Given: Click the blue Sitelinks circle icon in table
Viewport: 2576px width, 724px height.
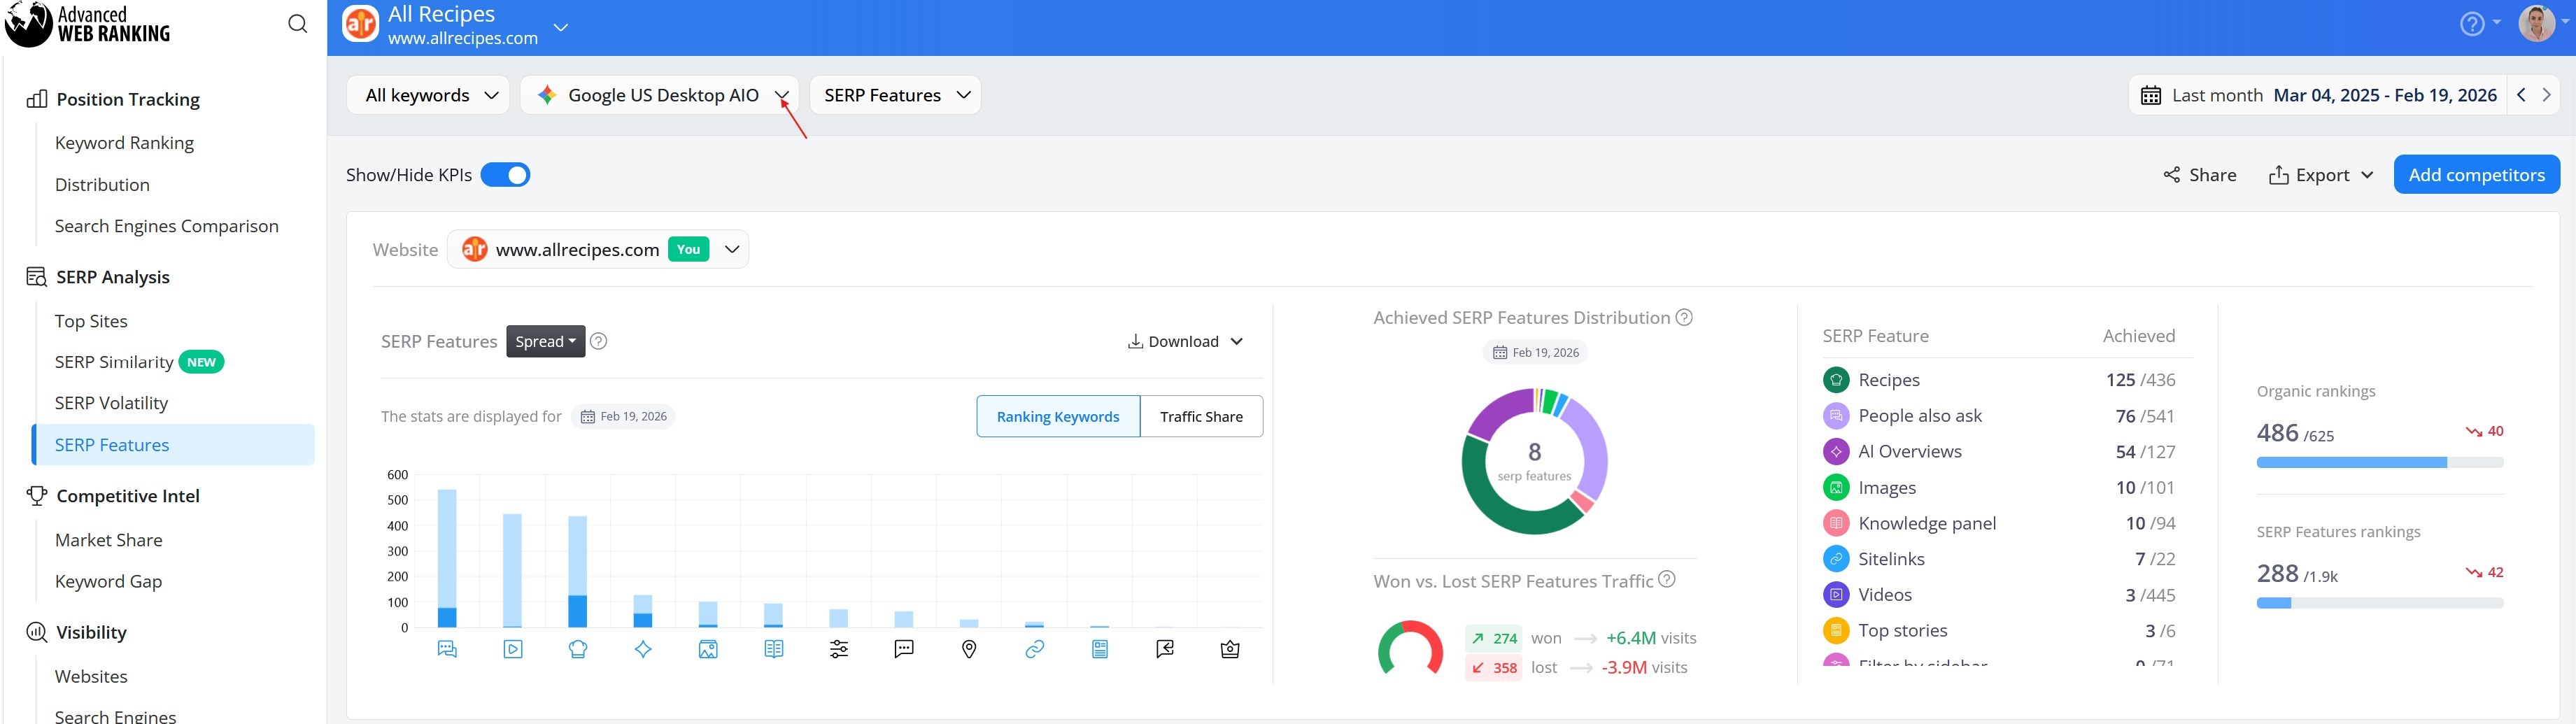Looking at the screenshot, I should click(1836, 559).
